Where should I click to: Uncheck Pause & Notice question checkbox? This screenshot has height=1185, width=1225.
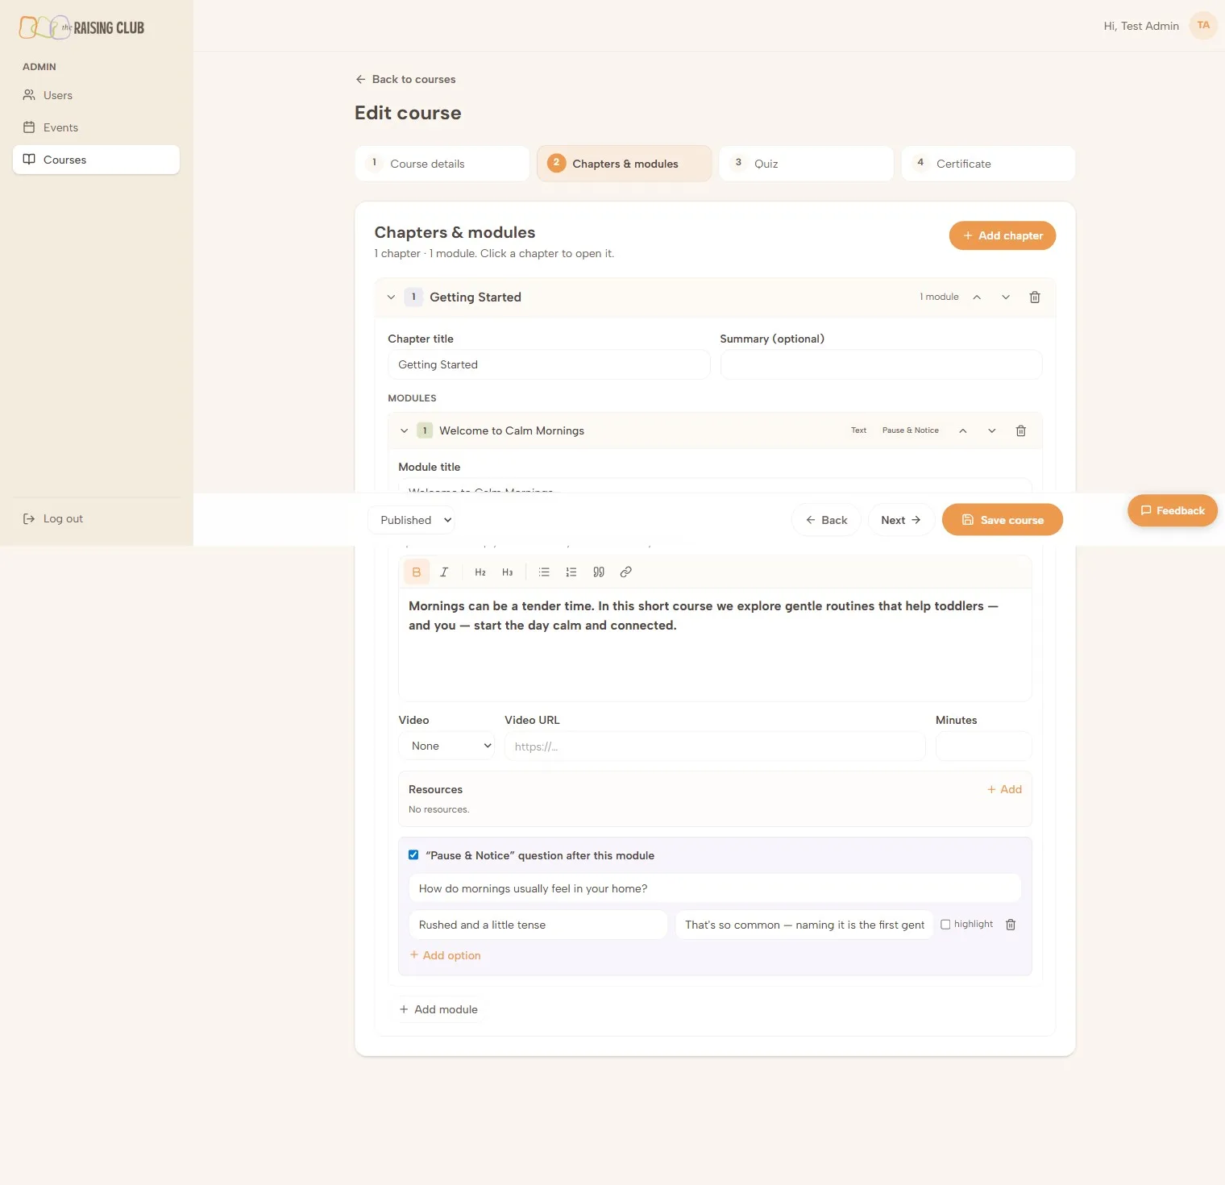pos(413,855)
